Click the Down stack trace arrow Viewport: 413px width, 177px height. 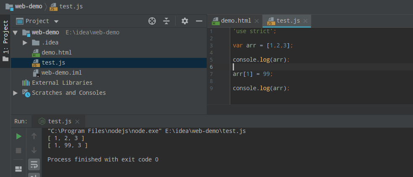[34, 150]
